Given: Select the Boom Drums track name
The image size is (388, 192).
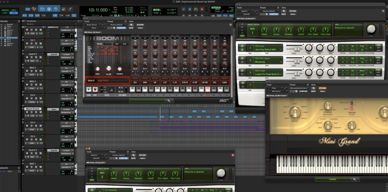Looking at the screenshot, I should tap(33, 109).
